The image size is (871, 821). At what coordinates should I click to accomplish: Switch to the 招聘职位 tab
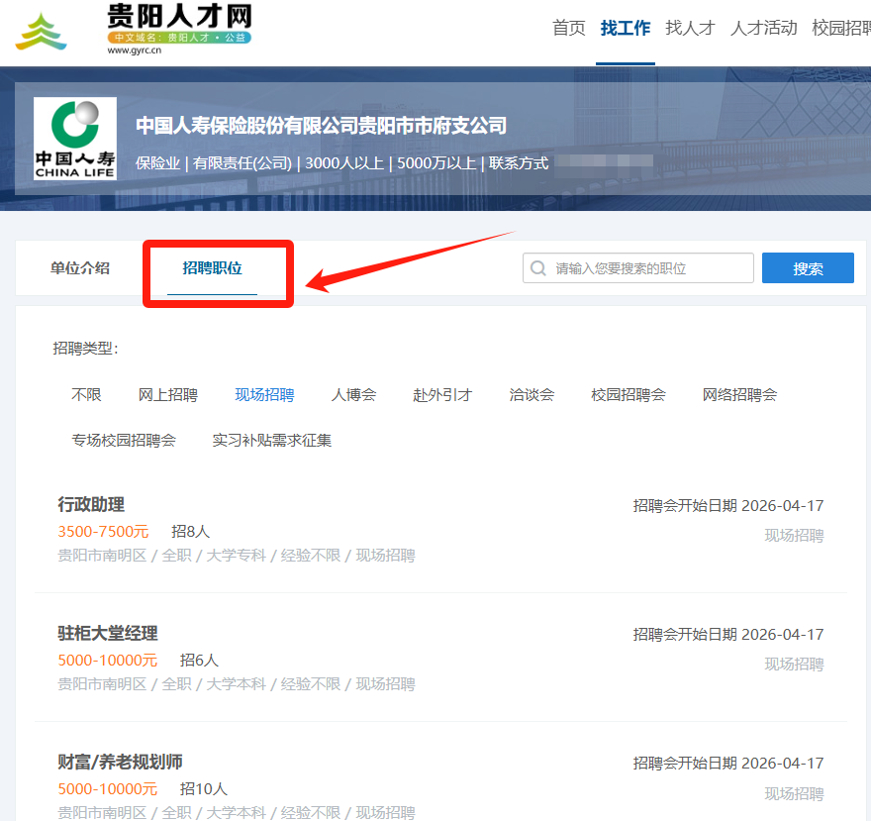pyautogui.click(x=212, y=268)
